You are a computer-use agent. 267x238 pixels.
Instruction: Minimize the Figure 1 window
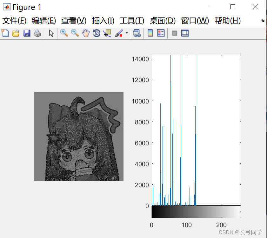211,7
